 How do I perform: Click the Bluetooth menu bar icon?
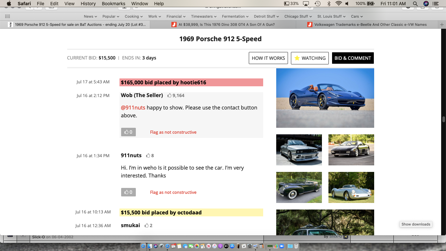coord(329,4)
